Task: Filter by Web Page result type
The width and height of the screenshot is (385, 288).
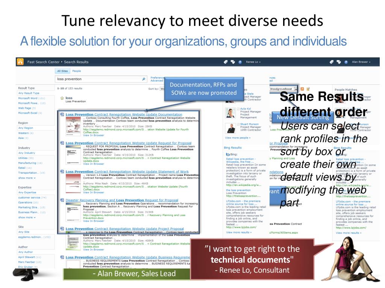Action: click(27, 108)
